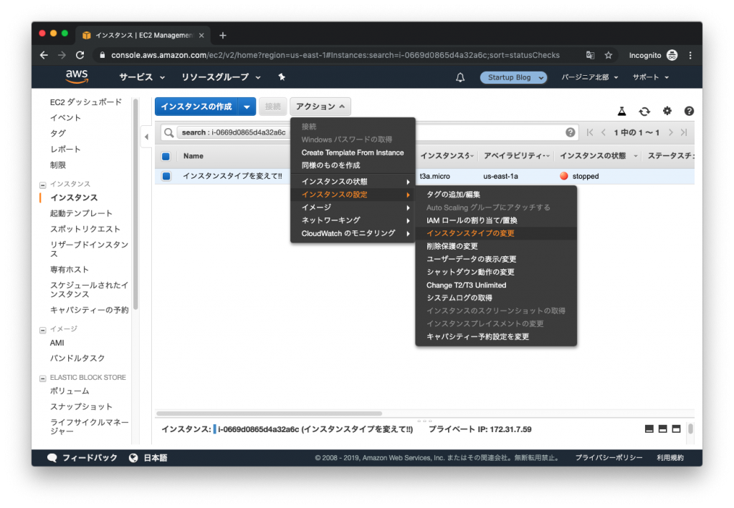This screenshot has height=508, width=734.
Task: Open the インスタンスの状態 submenu
Action: pos(353,181)
